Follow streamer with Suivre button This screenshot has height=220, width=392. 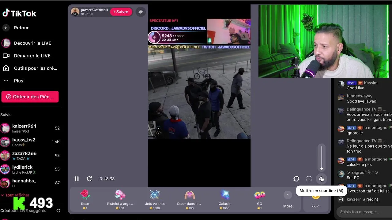point(121,12)
